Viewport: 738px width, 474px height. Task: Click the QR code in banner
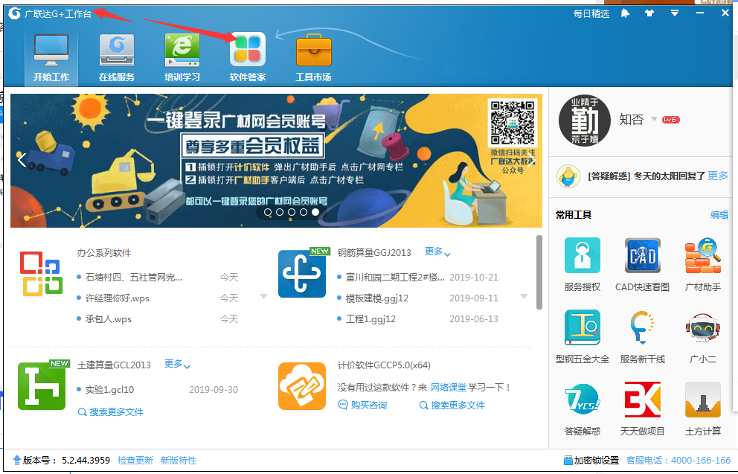(x=513, y=122)
